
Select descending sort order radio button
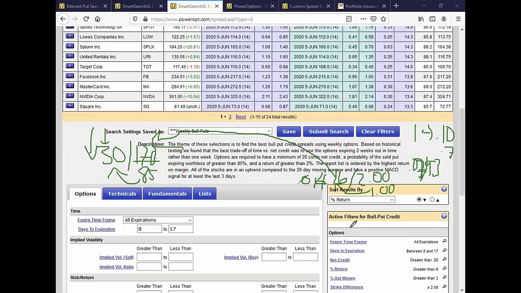coord(419,199)
